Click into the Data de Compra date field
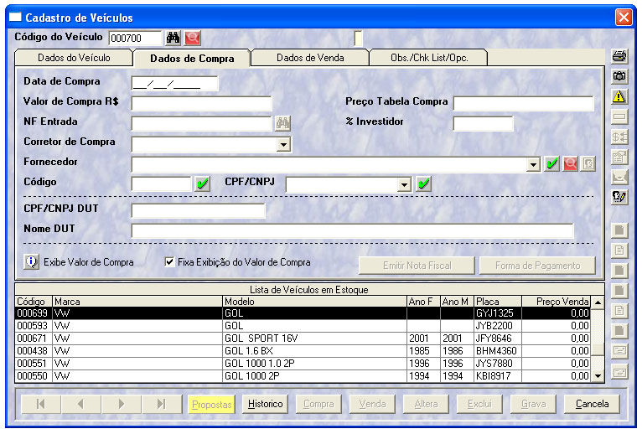This screenshot has width=642, height=434. [175, 84]
